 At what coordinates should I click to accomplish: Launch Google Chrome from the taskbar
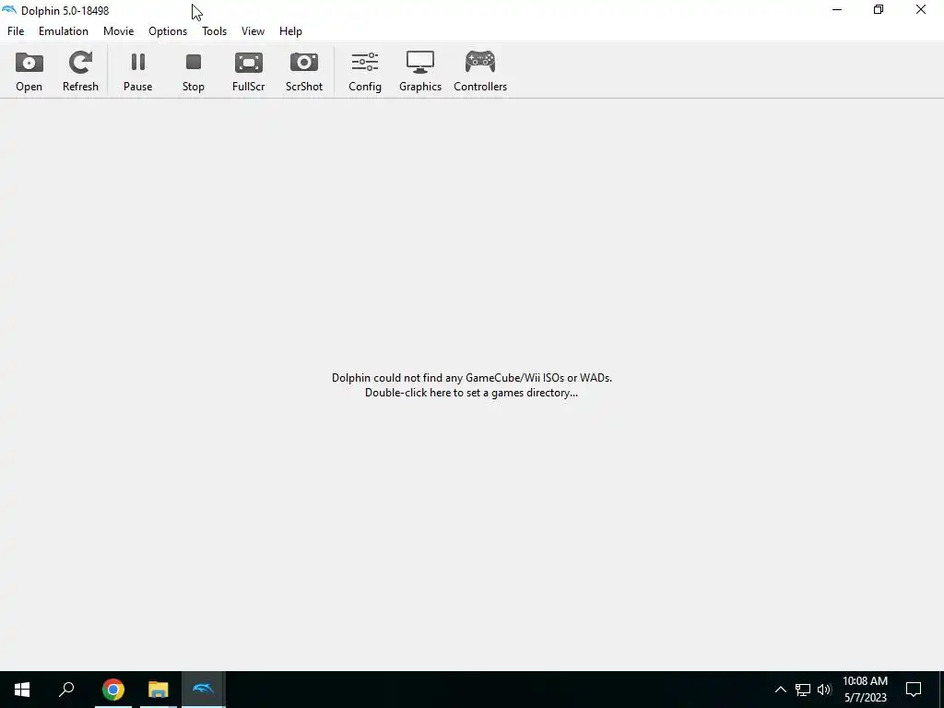click(x=113, y=690)
